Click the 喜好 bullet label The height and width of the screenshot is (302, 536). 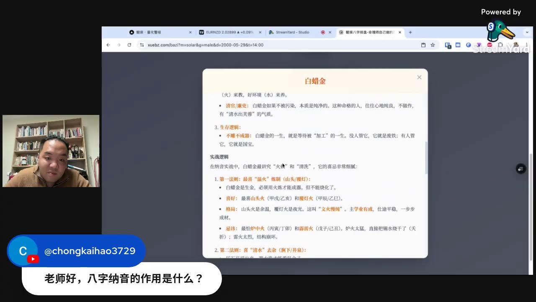[232, 198]
